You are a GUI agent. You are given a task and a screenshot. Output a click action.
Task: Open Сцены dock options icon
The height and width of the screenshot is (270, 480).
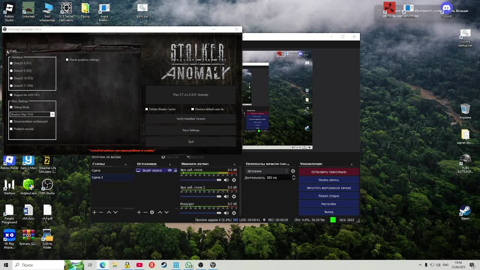(126, 164)
